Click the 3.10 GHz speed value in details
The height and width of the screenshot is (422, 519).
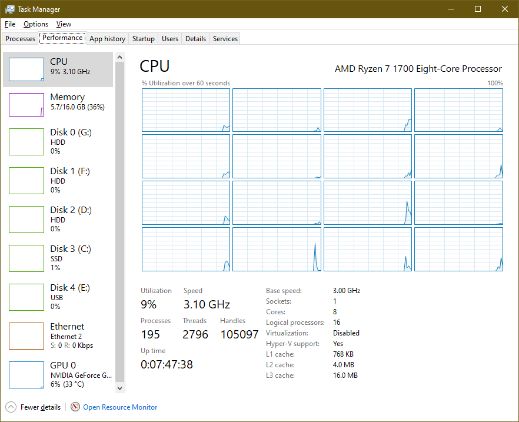207,304
